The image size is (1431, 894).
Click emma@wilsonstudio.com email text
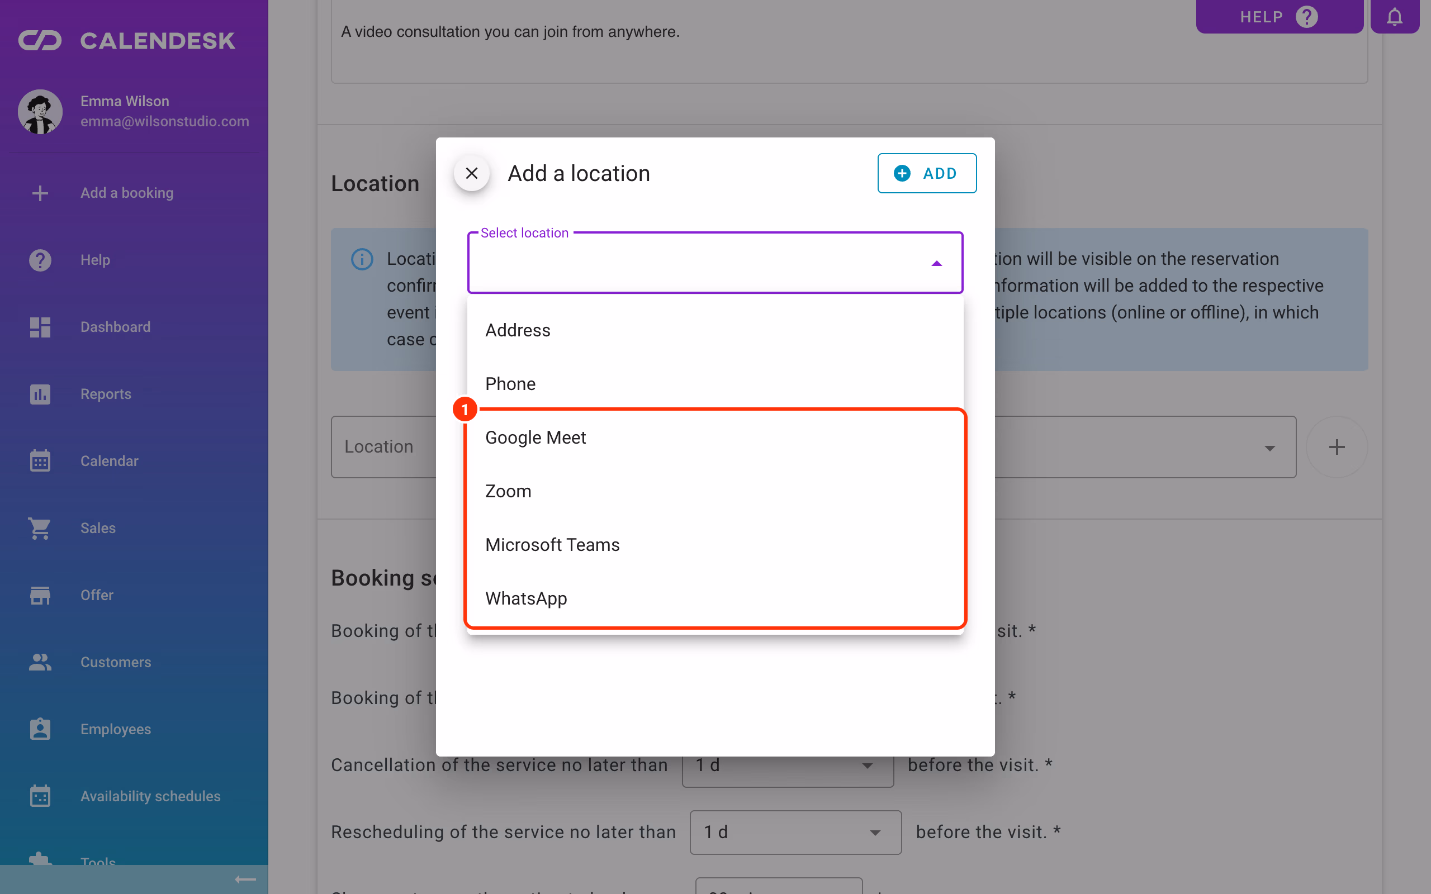(x=165, y=121)
